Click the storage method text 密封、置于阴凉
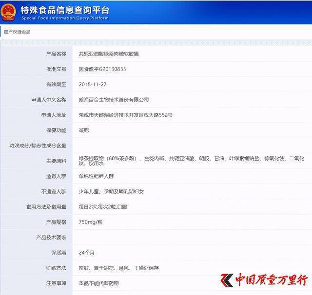The image size is (312, 295). [x=97, y=268]
